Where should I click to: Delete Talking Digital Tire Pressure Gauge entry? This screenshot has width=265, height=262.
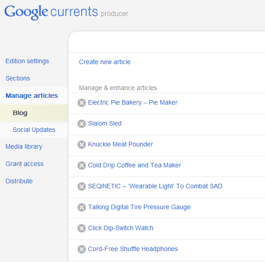pos(82,207)
